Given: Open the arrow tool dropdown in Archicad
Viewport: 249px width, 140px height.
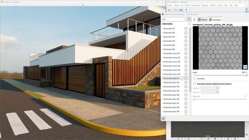Looking at the screenshot, I should (189, 10).
